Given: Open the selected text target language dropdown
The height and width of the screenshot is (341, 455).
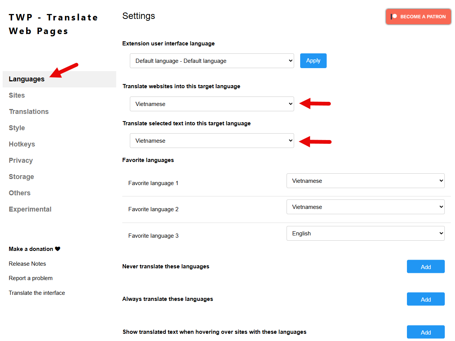Looking at the screenshot, I should tap(212, 141).
